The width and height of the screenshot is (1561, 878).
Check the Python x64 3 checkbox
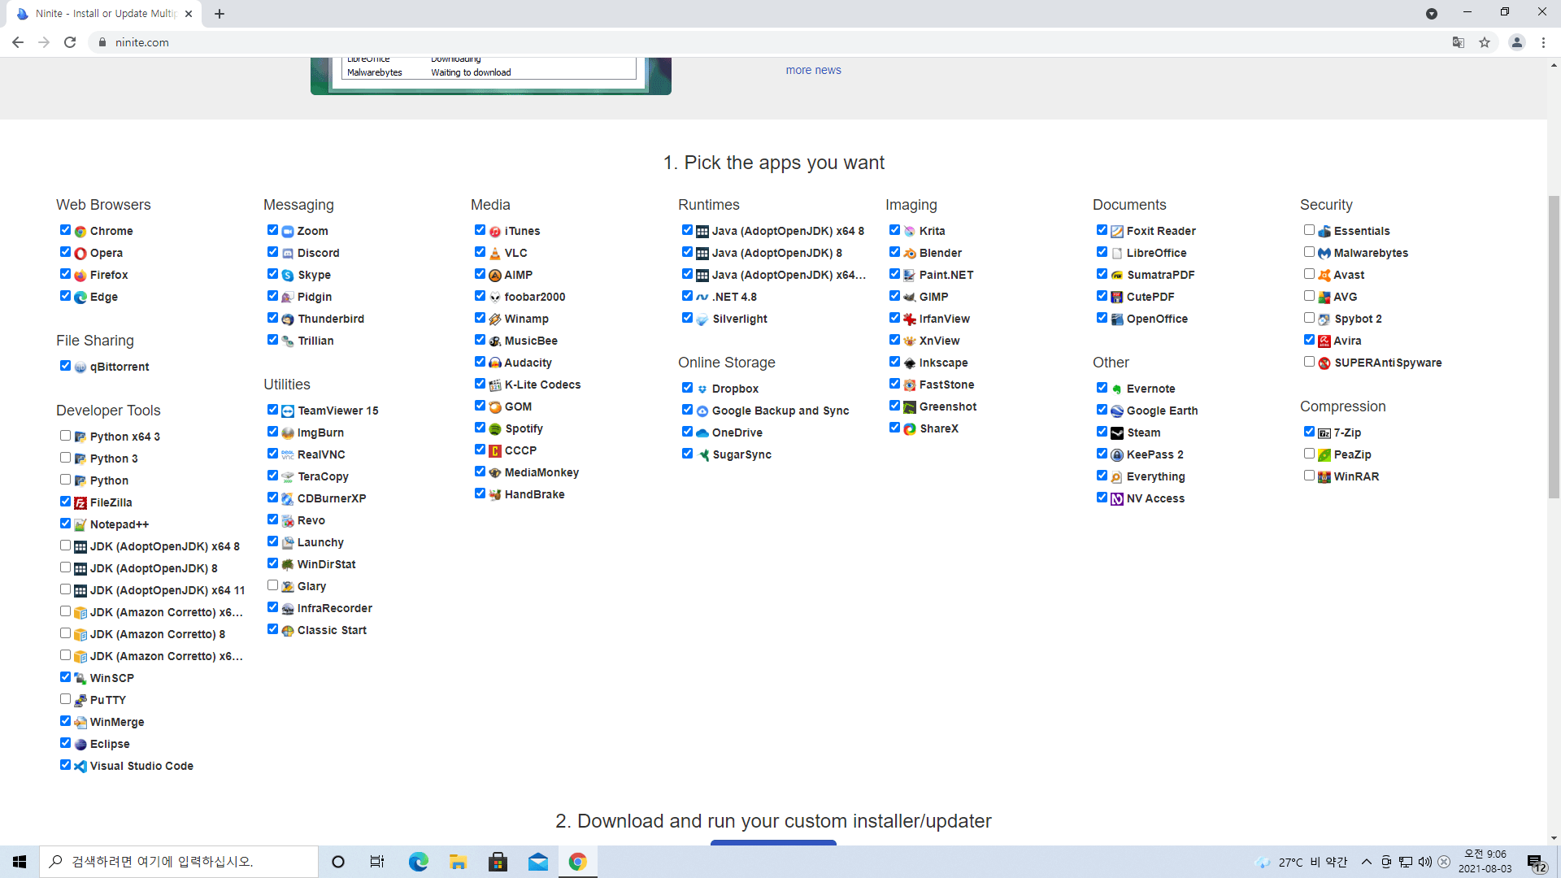(x=65, y=436)
